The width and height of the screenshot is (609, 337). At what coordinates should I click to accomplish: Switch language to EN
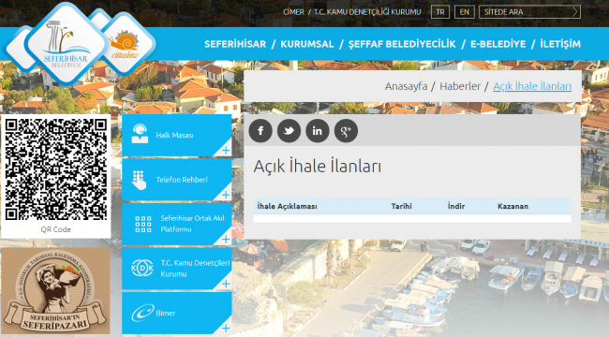click(464, 12)
